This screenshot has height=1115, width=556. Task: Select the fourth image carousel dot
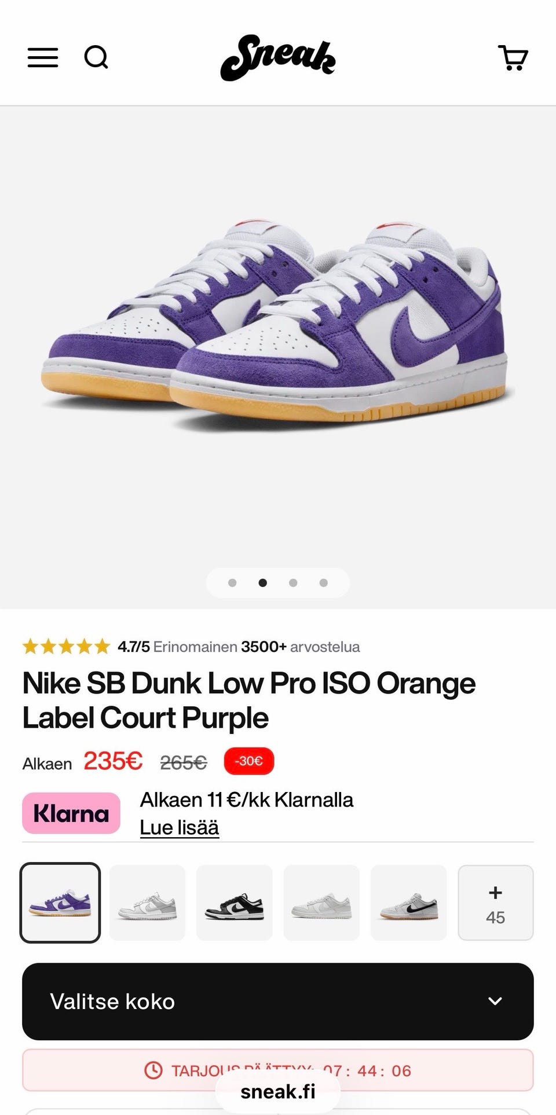324,582
